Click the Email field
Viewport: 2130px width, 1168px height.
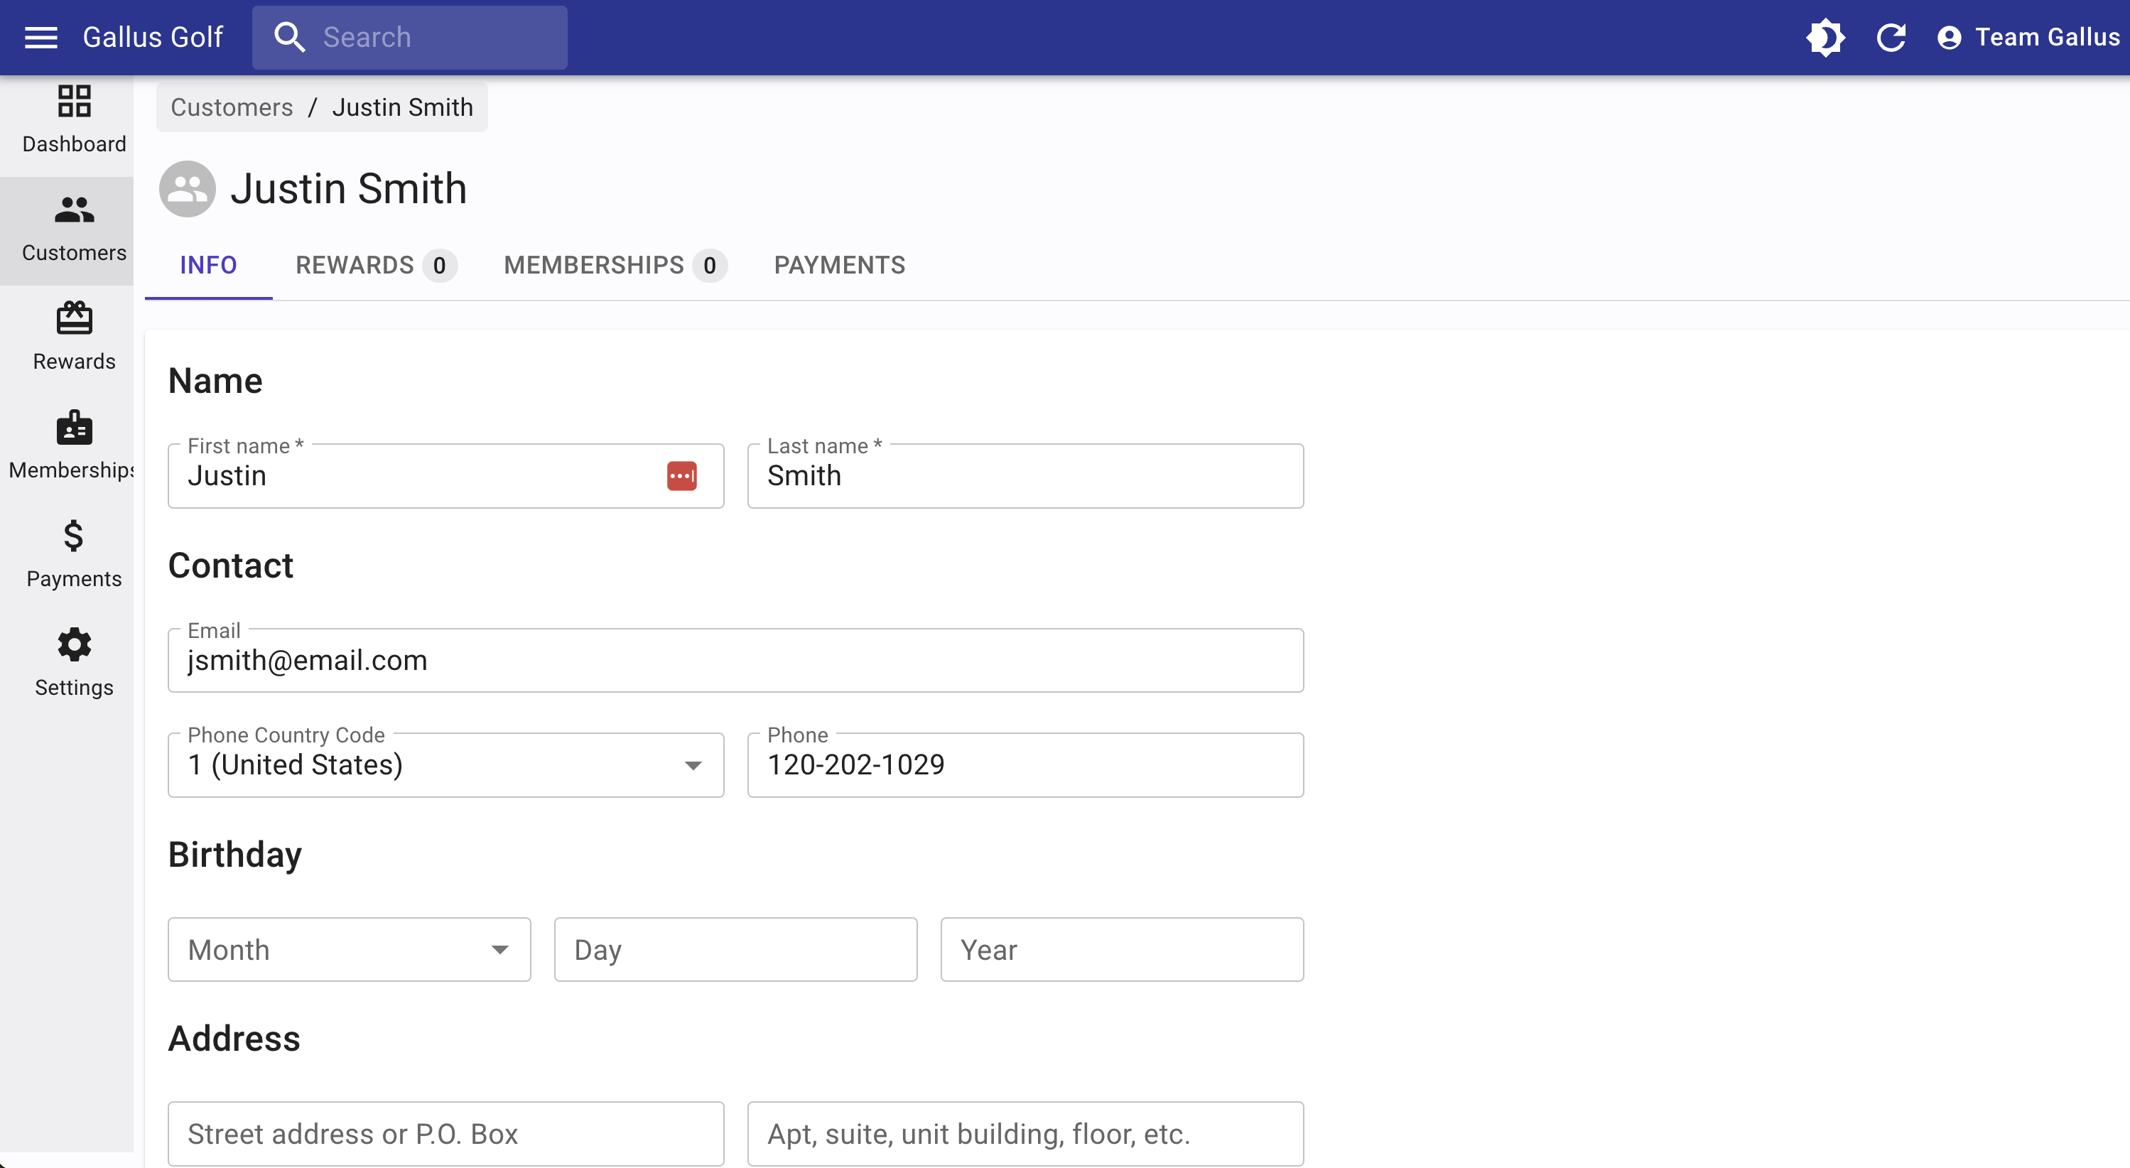[736, 661]
